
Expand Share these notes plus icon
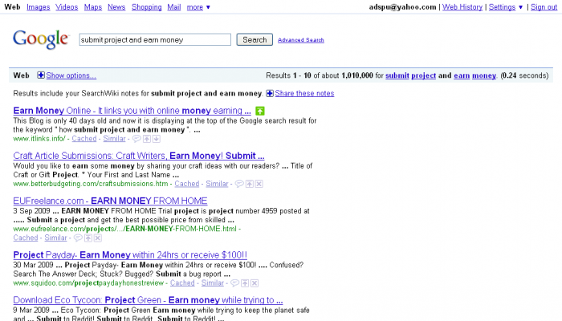[270, 94]
